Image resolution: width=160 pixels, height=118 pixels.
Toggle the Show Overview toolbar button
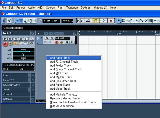(26, 21)
